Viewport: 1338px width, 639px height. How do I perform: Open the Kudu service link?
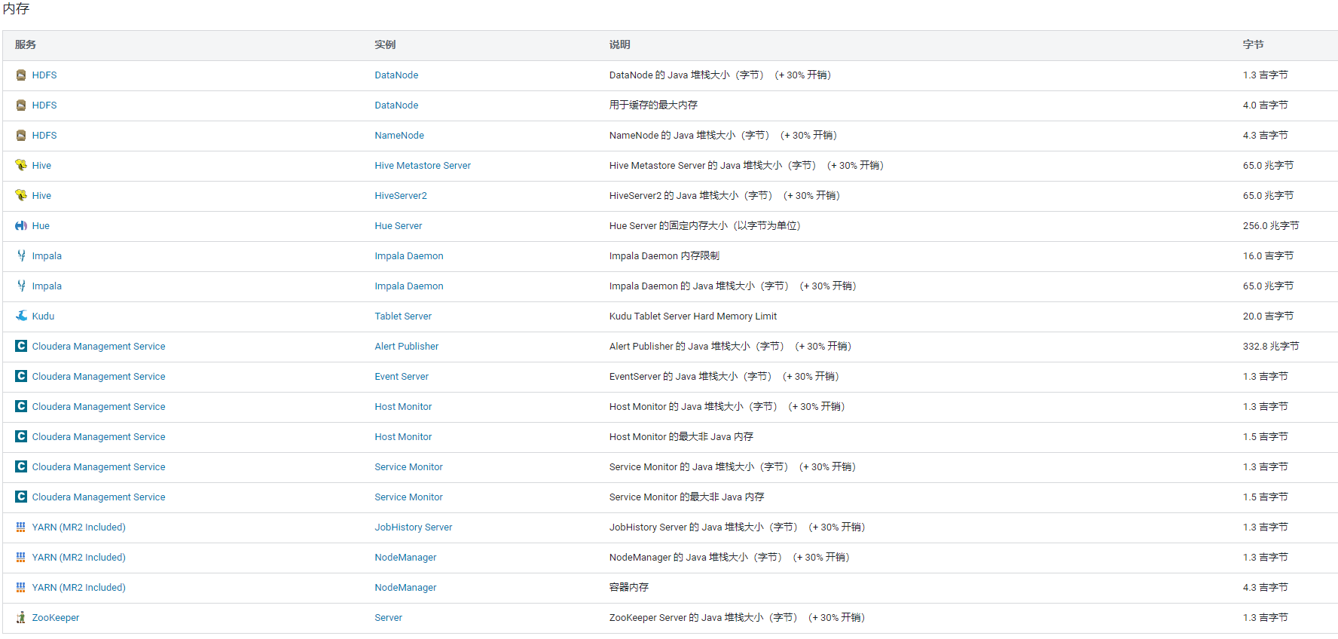click(x=43, y=316)
